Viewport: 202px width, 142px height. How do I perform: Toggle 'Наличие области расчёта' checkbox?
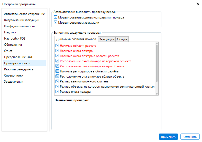(57, 45)
